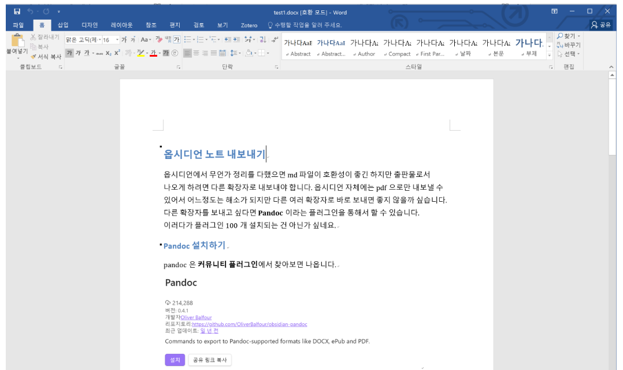
Task: Apply superscript formatting X²
Action: tap(117, 53)
